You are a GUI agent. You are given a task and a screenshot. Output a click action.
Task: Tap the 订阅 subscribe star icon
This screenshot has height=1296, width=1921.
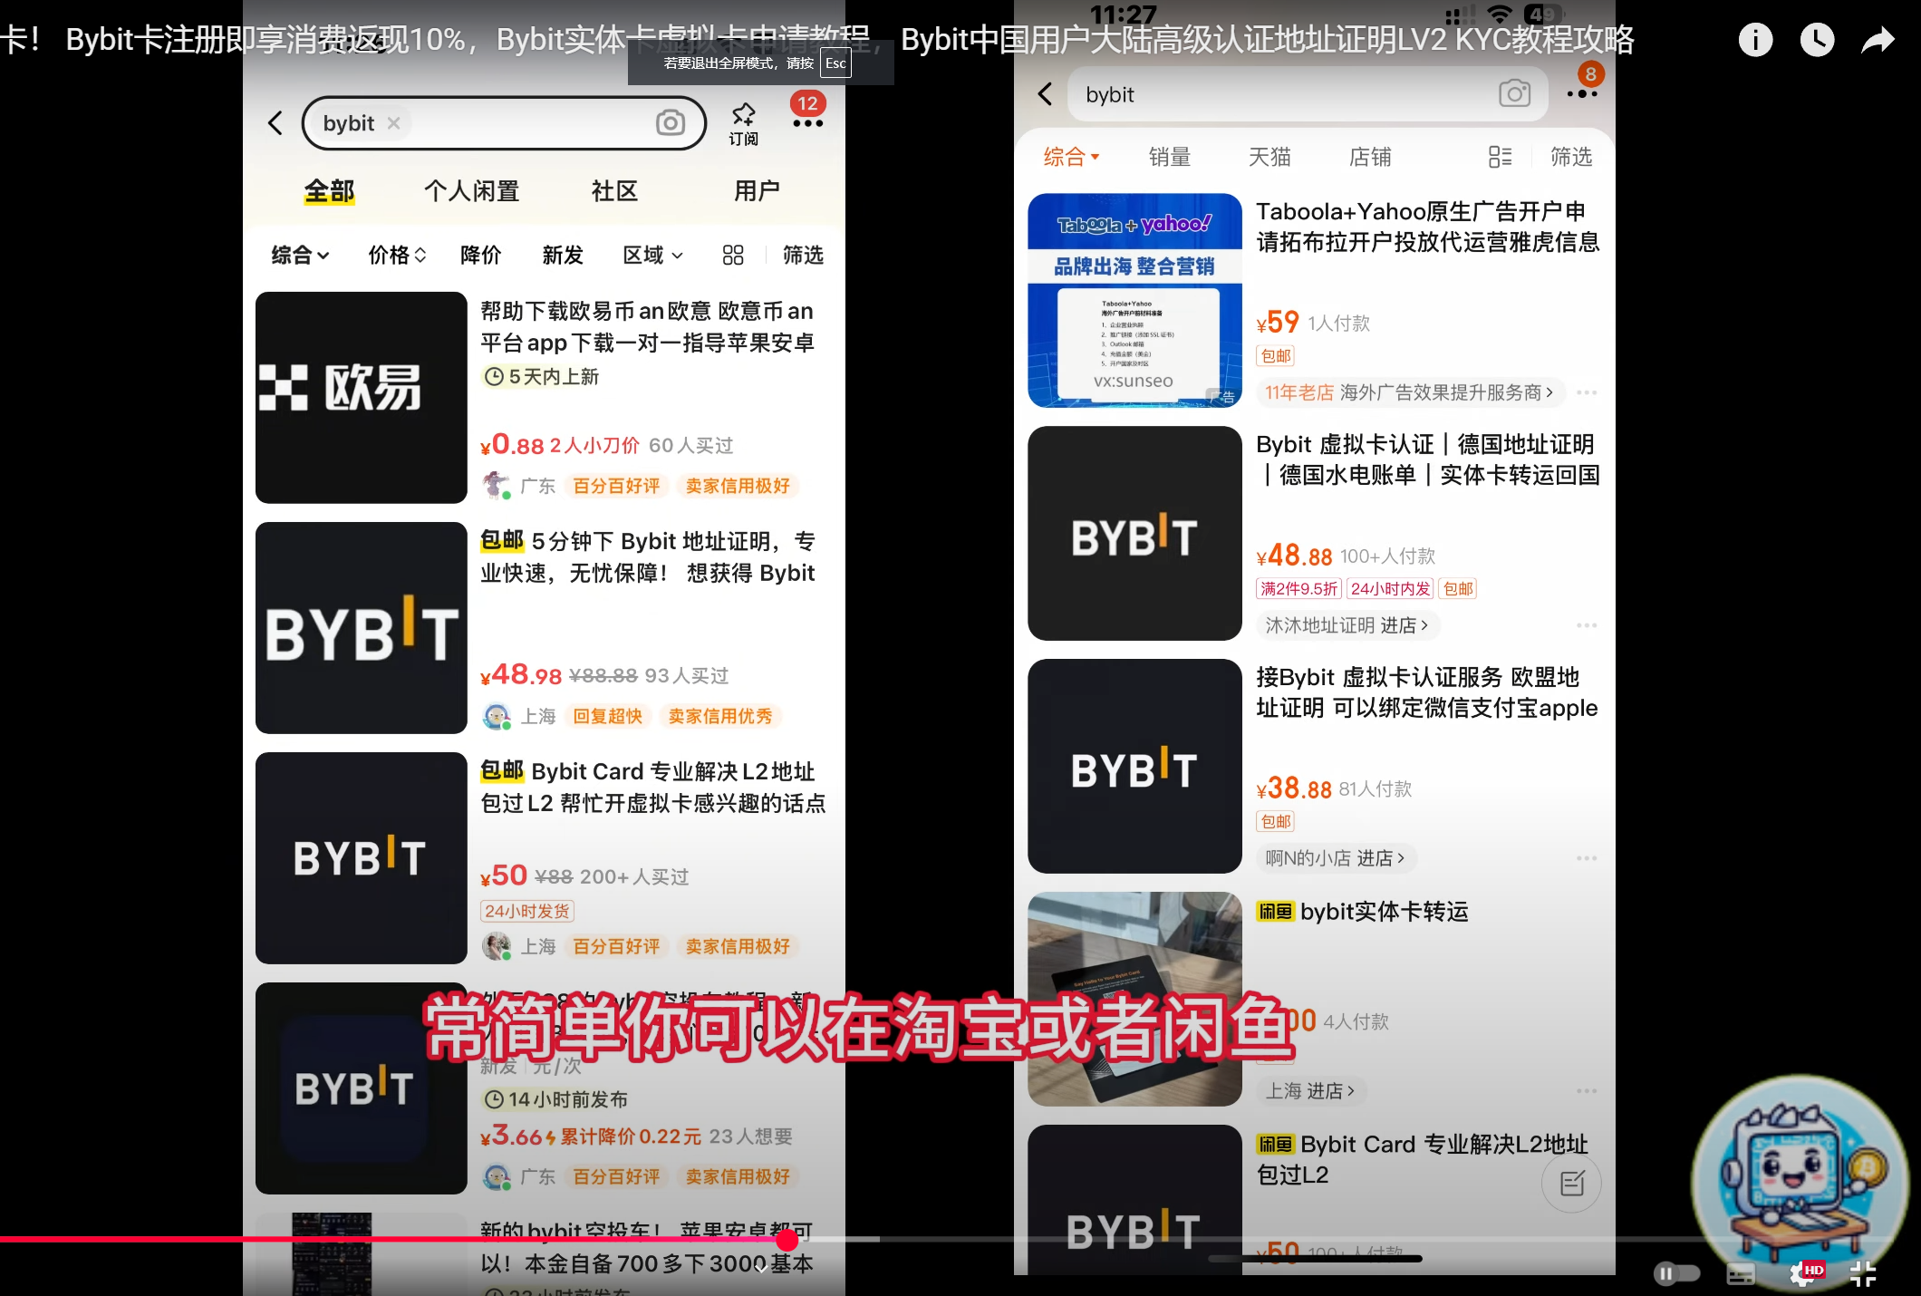pyautogui.click(x=744, y=124)
